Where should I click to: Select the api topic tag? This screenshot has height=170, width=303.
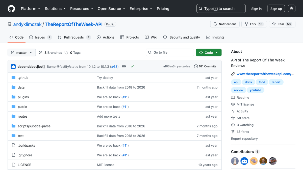click(x=236, y=82)
